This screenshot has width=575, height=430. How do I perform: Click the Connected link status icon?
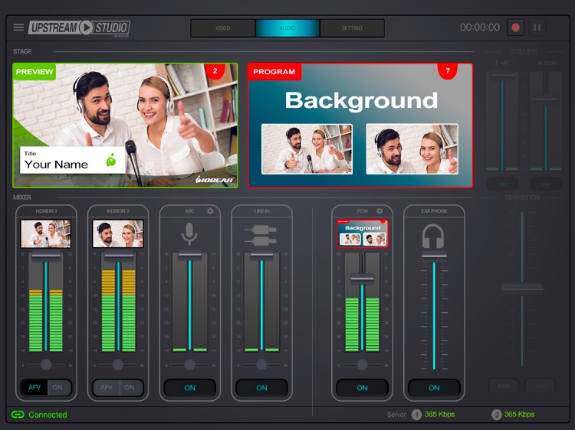tap(18, 414)
